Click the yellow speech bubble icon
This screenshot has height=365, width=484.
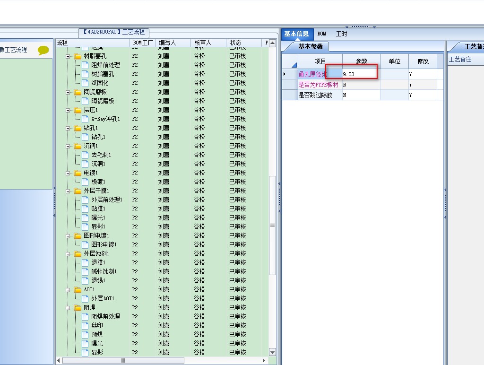tap(43, 50)
